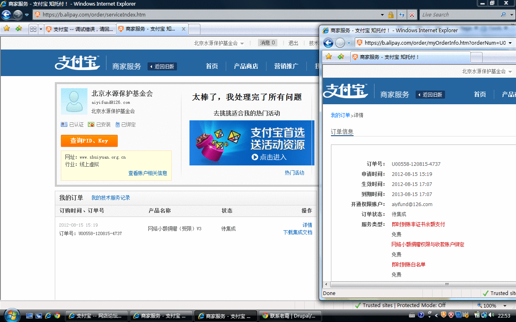The width and height of the screenshot is (516, 322).
Task: Stop page loading with the red X icon
Action: pos(412,14)
